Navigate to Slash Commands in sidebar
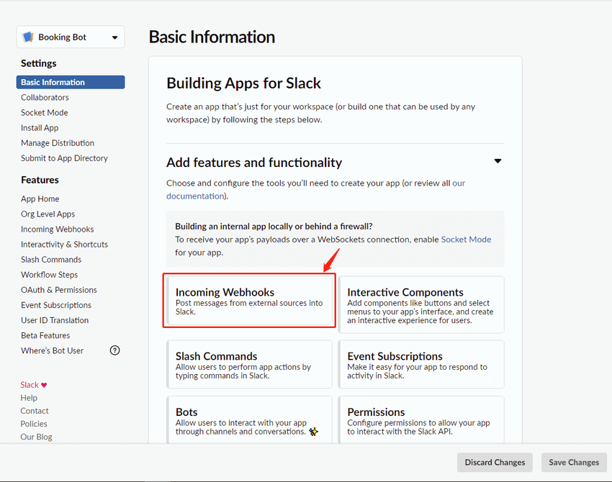The image size is (612, 482). pos(50,260)
